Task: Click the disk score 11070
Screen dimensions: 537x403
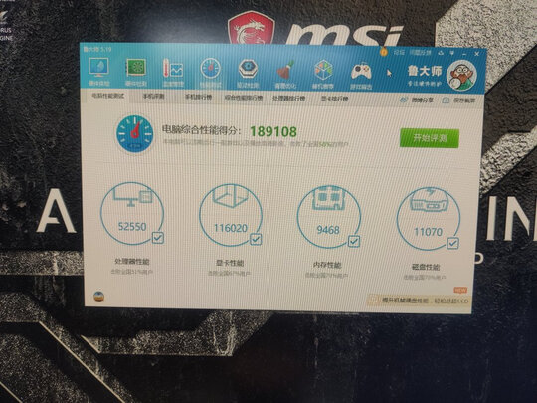Action: tap(428, 232)
